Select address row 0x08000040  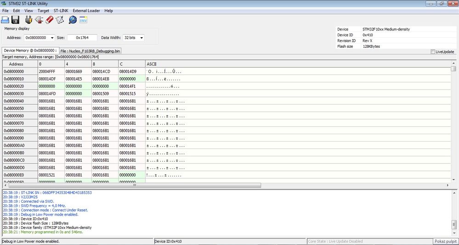[x=20, y=101]
